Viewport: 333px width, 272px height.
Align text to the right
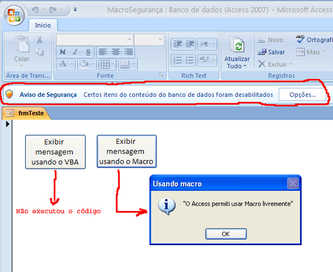[x=129, y=52]
